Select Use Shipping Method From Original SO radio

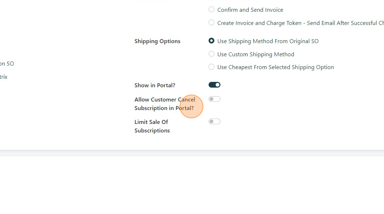click(x=211, y=41)
